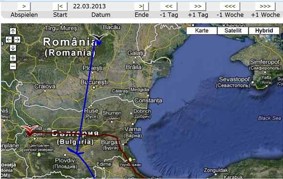The width and height of the screenshot is (283, 179).
Task: Pan the map down with arrow
Action: point(13,48)
